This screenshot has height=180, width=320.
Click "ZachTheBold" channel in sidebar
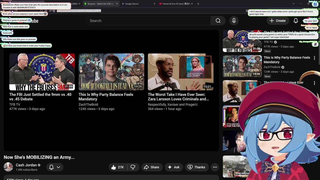[x=272, y=67]
